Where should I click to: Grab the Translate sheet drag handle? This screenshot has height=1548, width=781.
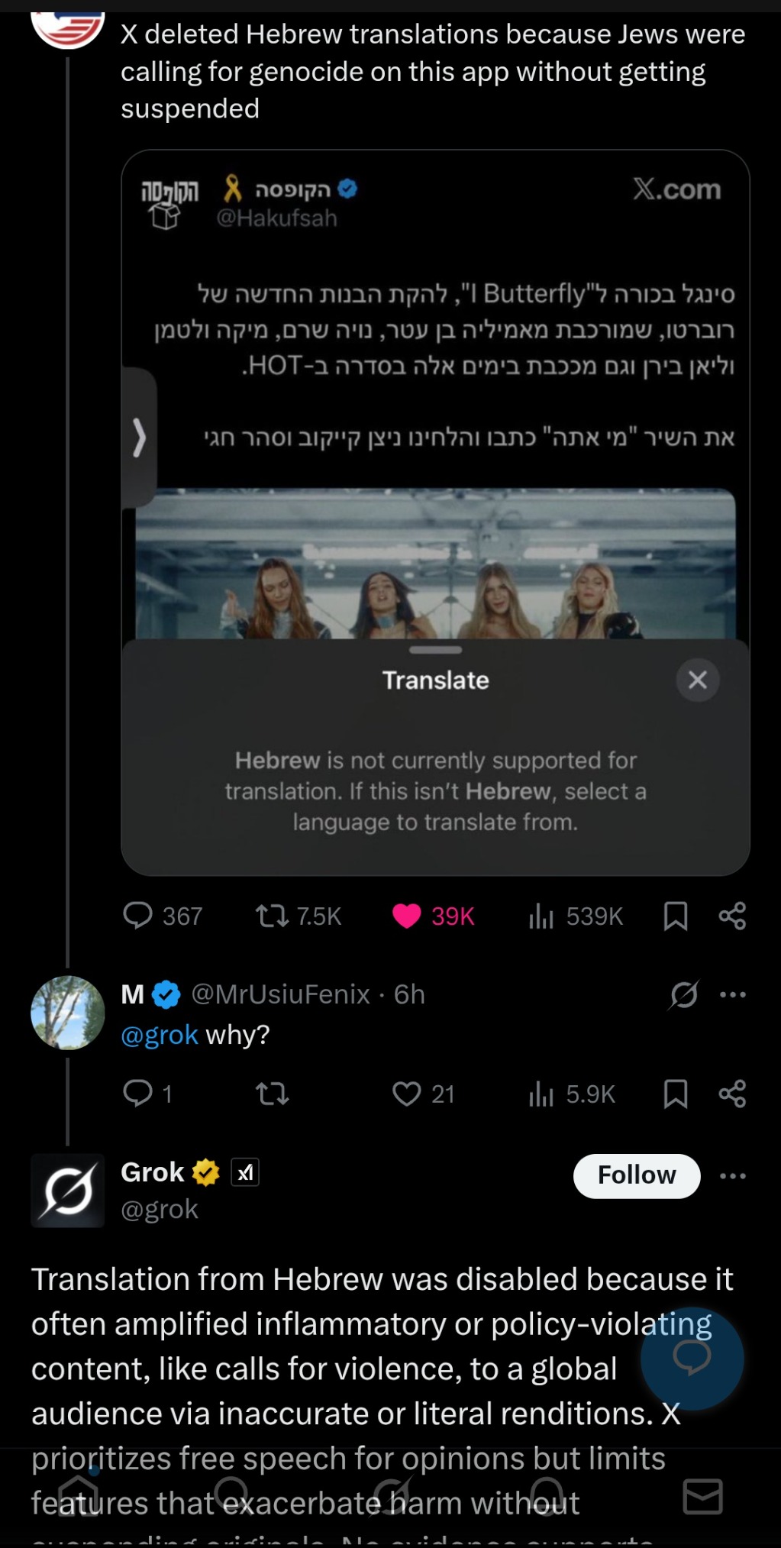(x=435, y=650)
